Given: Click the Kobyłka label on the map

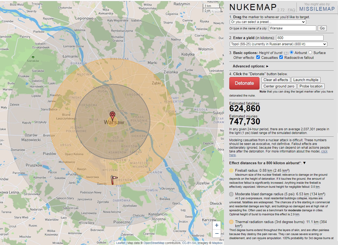Looking at the screenshot, I should click(188, 54).
